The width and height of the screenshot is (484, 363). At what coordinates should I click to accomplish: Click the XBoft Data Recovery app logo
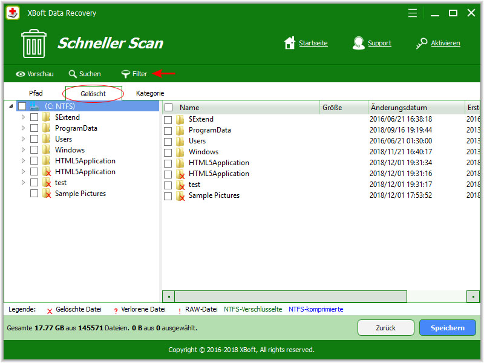point(13,13)
